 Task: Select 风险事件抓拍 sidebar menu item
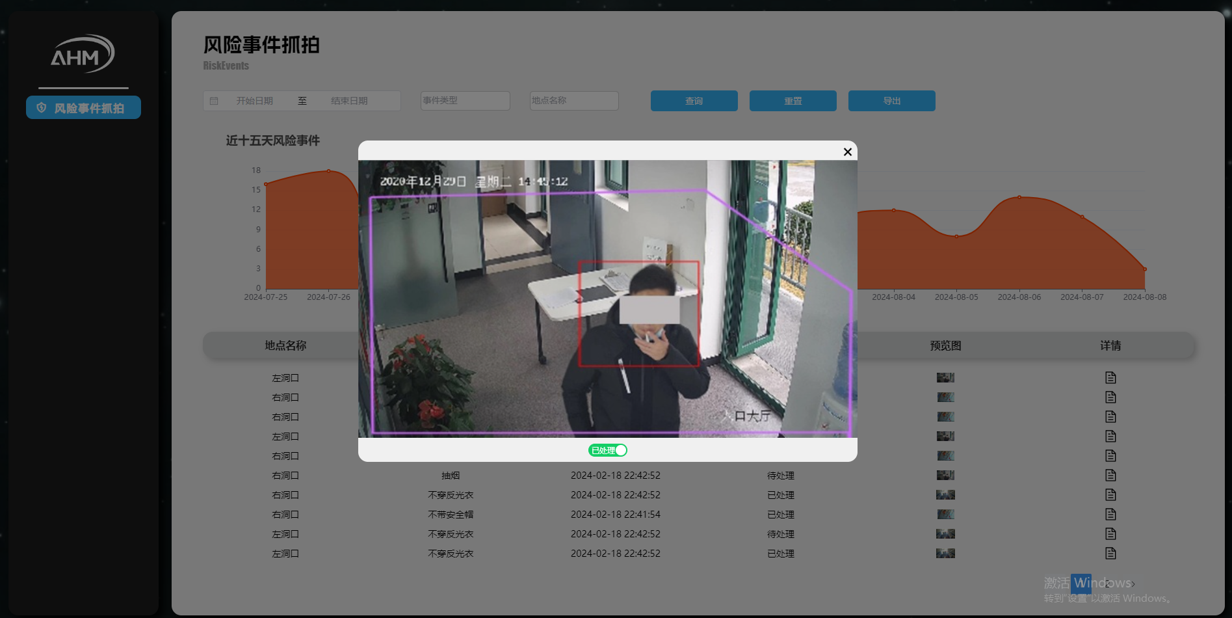pos(83,107)
